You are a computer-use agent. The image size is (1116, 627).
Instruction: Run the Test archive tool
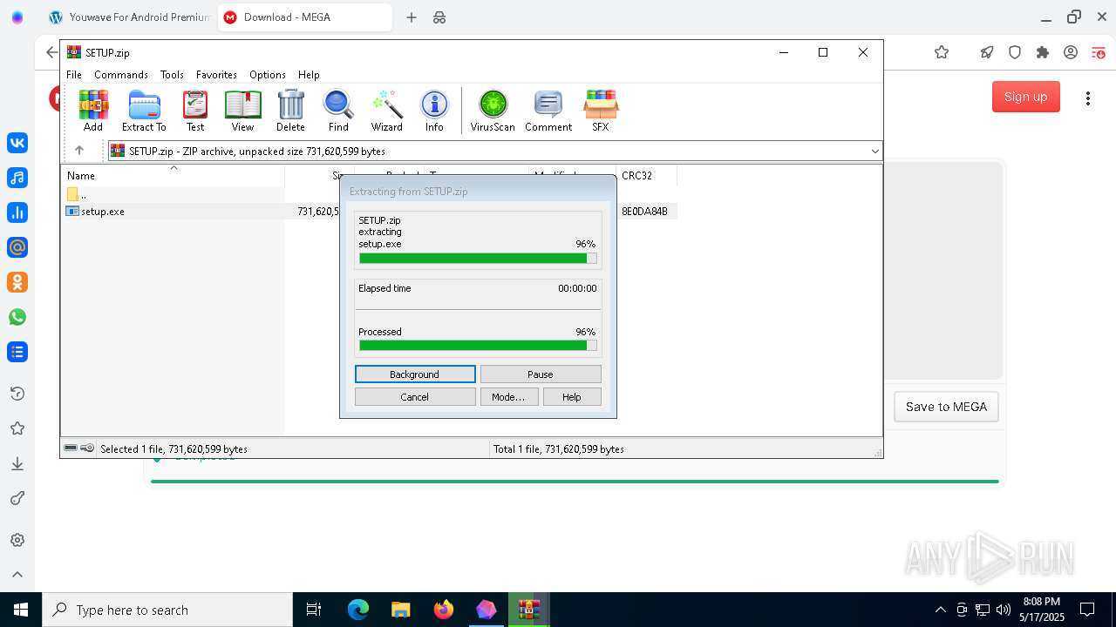[195, 111]
